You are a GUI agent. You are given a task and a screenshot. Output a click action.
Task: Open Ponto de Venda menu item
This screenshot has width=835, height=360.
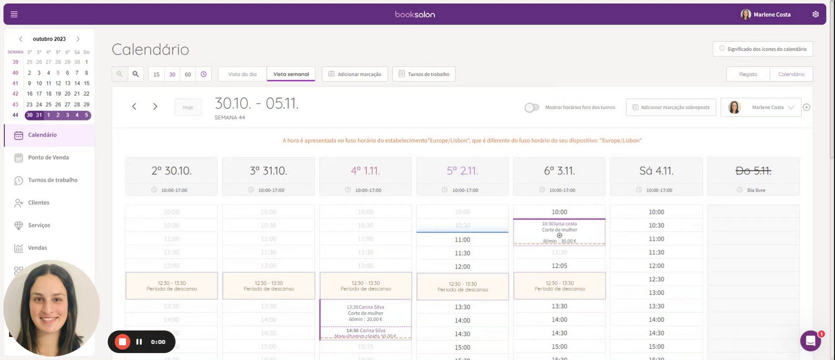[48, 157]
